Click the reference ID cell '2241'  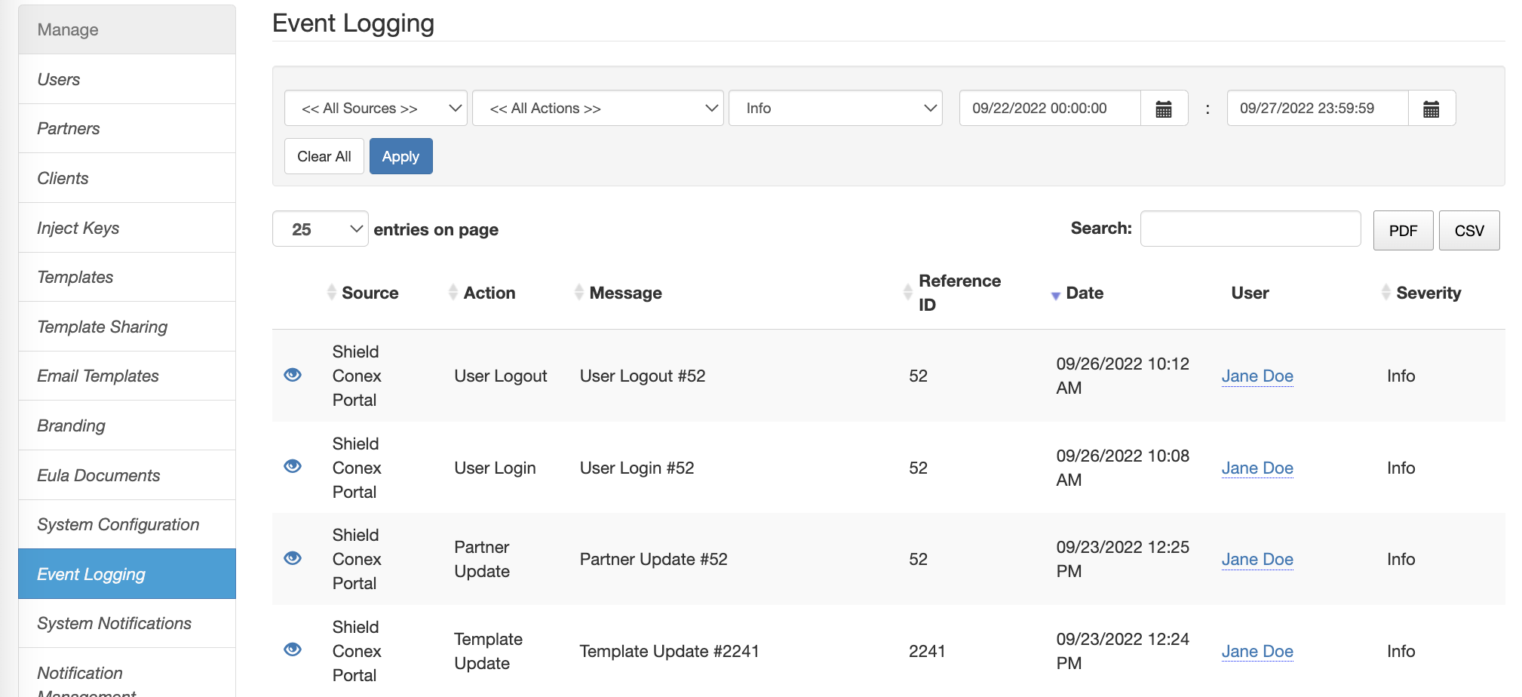[927, 651]
